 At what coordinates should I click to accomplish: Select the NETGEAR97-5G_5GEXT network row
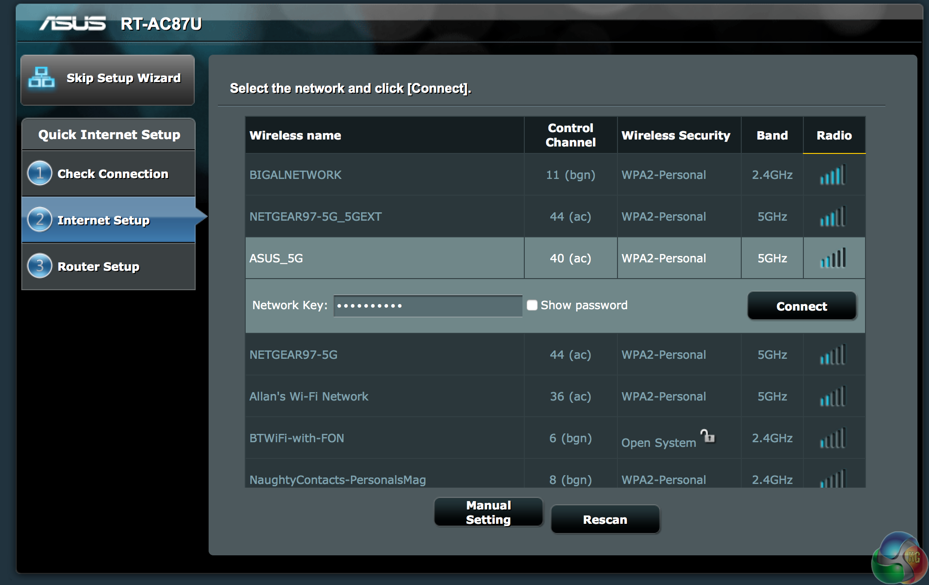315,216
